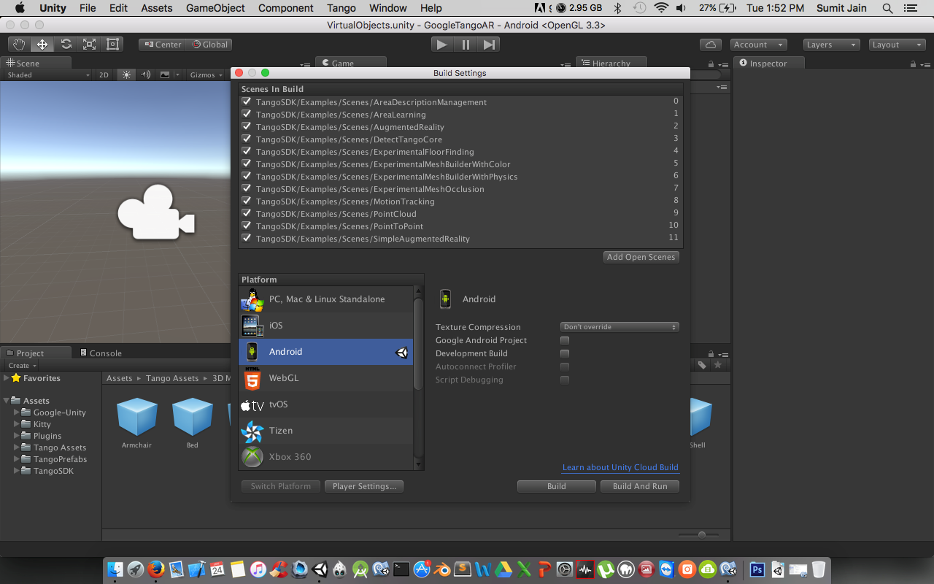934x584 pixels.
Task: Open the Account dropdown
Action: 759,45
